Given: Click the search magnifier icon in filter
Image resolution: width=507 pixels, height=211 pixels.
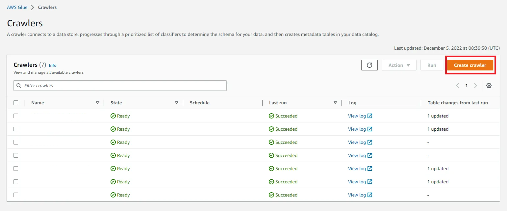Looking at the screenshot, I should 19,86.
